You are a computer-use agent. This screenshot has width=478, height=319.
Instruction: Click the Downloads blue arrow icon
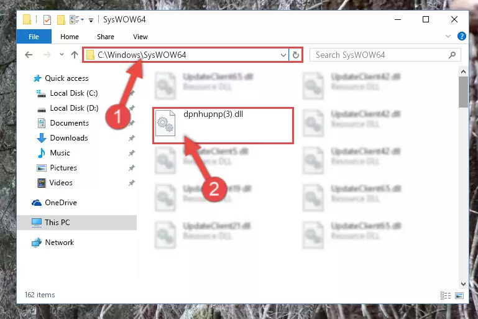point(41,138)
